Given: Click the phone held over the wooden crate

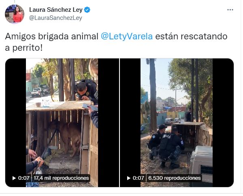Looking at the screenshot, I should (90, 107).
